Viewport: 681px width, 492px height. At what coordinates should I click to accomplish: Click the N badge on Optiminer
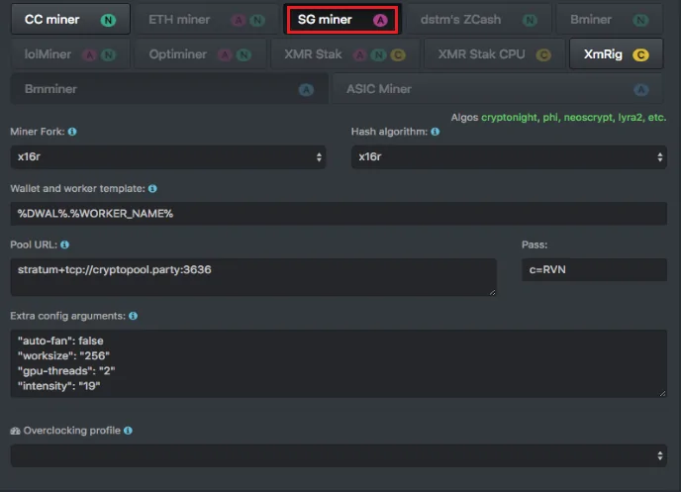pos(243,54)
